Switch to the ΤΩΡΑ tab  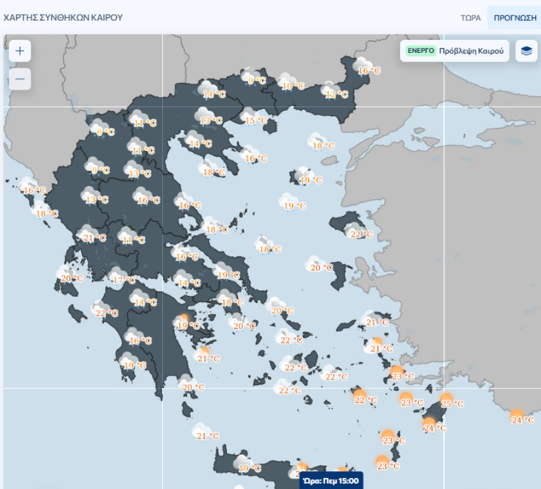point(470,17)
